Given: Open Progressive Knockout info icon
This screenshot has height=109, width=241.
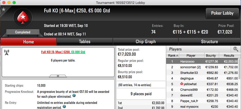Looking at the screenshot, I should [74, 95].
